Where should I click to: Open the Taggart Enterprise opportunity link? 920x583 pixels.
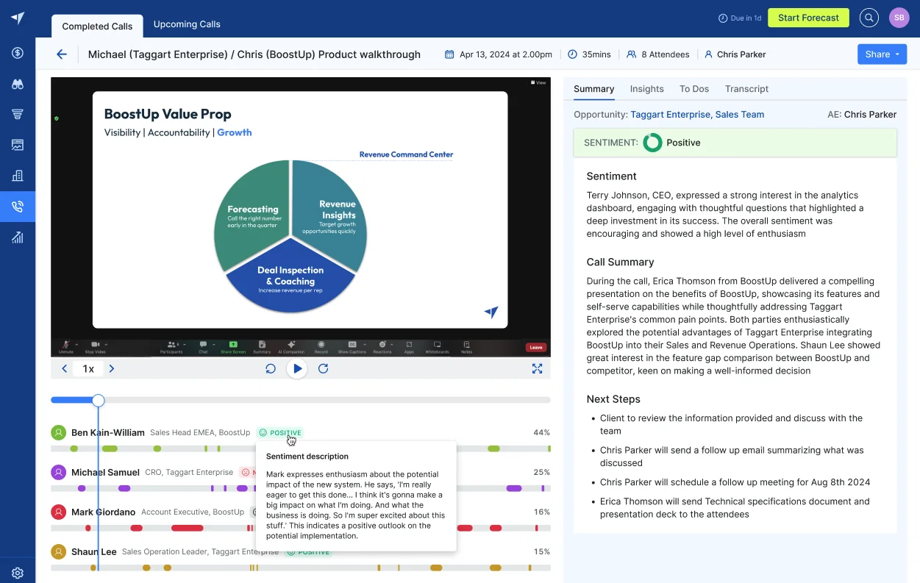pyautogui.click(x=670, y=115)
